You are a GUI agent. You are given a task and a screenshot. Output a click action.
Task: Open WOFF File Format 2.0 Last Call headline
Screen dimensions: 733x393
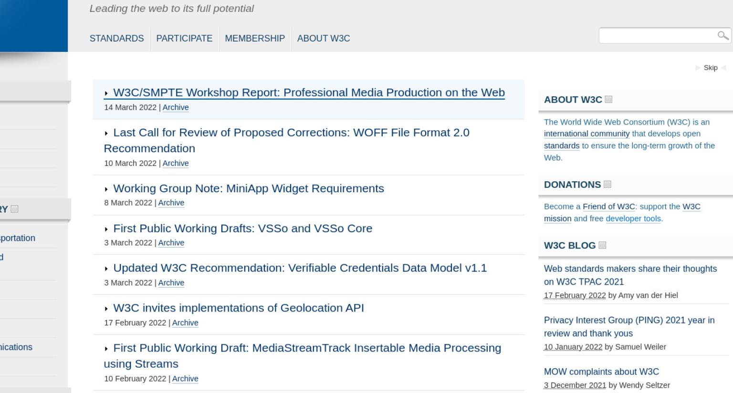tap(286, 140)
